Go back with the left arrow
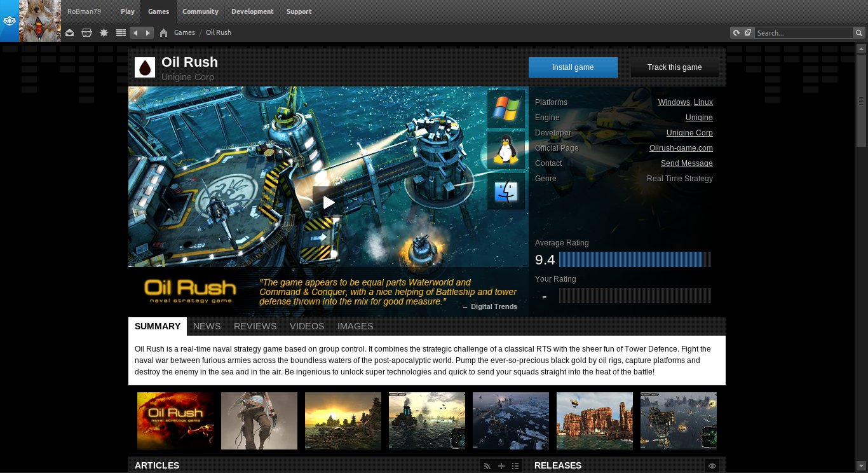 [135, 32]
